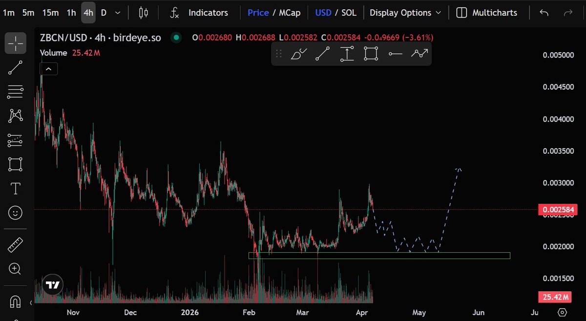Open the Display Options dropdown
Viewport: 586px width, 321px height.
(x=401, y=13)
